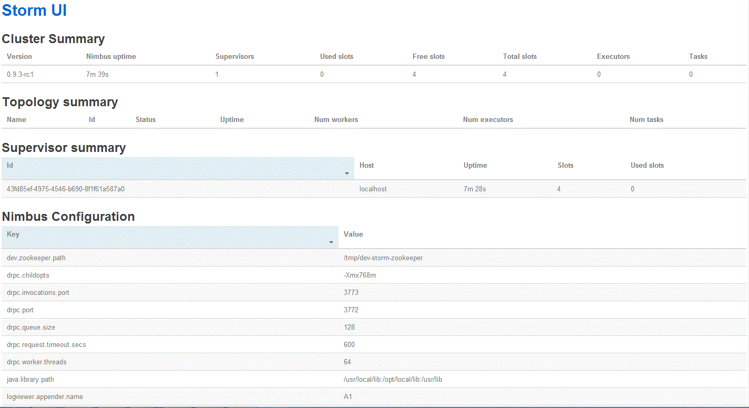Click the Supervisor summary heading
The height and width of the screenshot is (408, 749).
tap(64, 148)
